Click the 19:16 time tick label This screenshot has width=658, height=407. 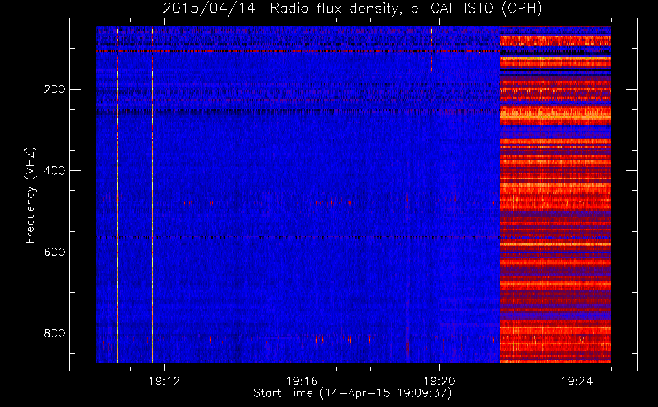pos(302,381)
